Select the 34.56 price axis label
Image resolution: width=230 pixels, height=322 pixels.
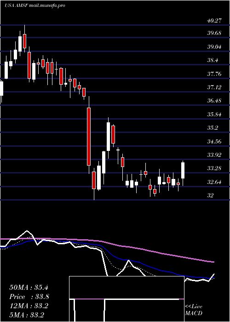tap(214, 141)
